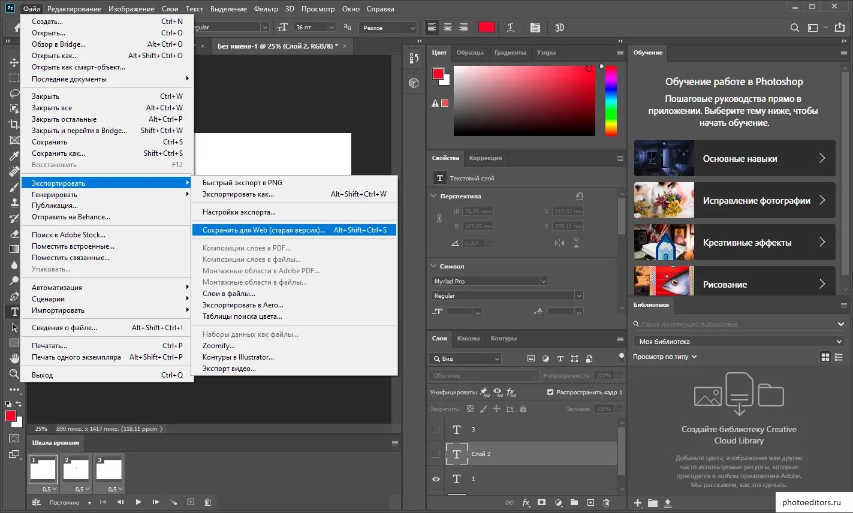Show layer 3 visibility box
This screenshot has width=853, height=513.
click(x=436, y=429)
